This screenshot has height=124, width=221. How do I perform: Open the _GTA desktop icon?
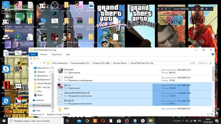tap(55, 38)
